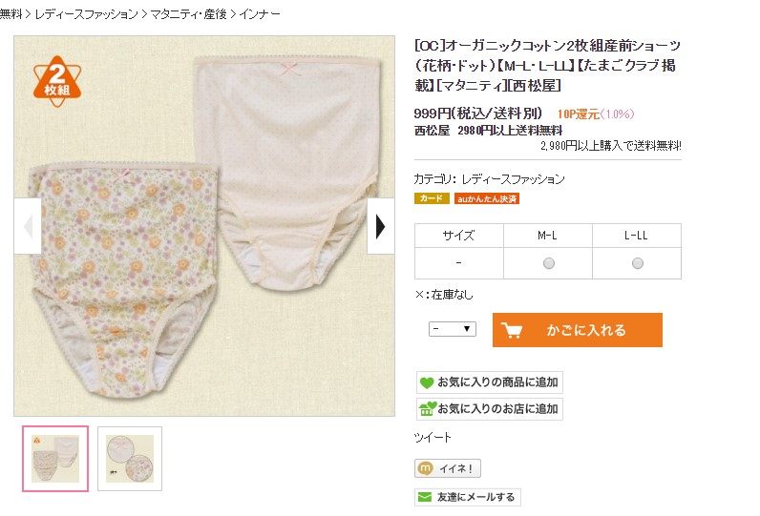Go to インナー breadcrumb category
The width and height of the screenshot is (760, 516).
[260, 15]
